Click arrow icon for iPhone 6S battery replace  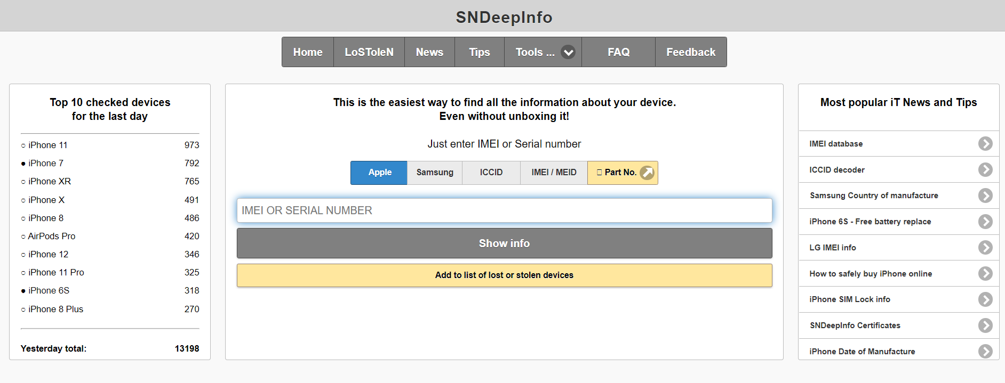coord(985,222)
